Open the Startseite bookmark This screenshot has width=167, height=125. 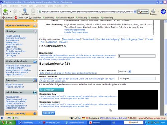(x=8, y=18)
